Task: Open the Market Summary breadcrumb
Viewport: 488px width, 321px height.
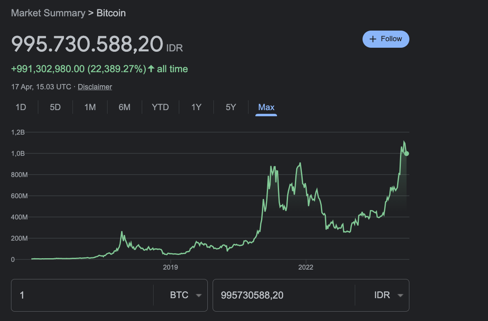Action: point(48,13)
